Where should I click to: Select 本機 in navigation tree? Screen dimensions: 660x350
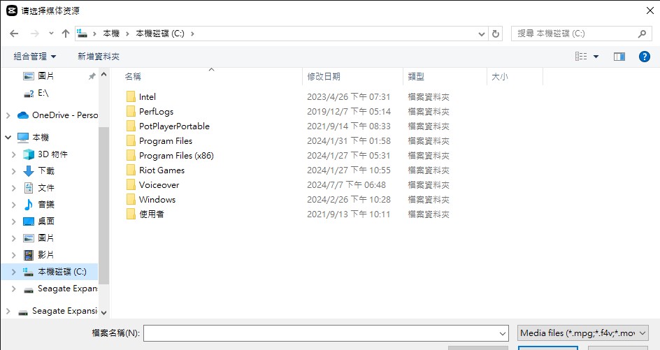pyautogui.click(x=41, y=138)
